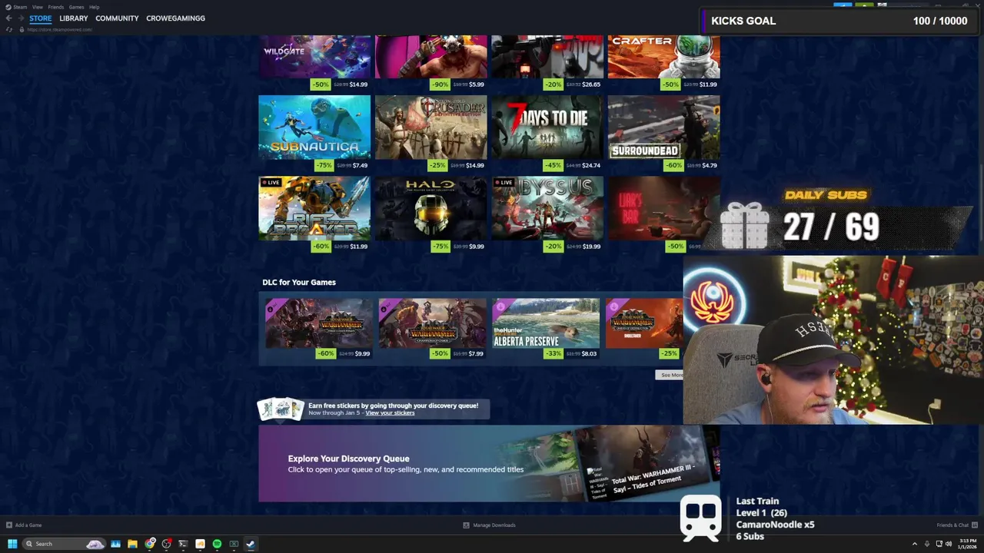This screenshot has width=984, height=553.
Task: Open Friends & Chat label
Action: (952, 525)
